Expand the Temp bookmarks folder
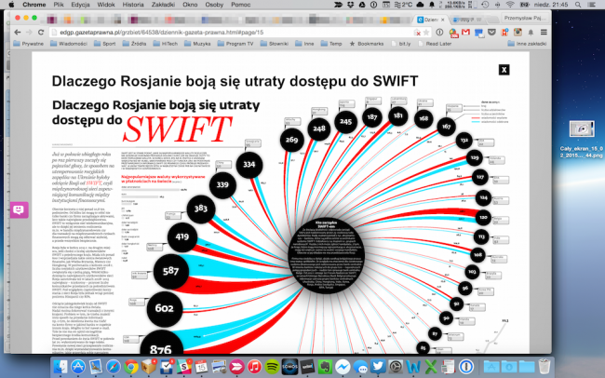605x378 pixels. pyautogui.click(x=331, y=44)
